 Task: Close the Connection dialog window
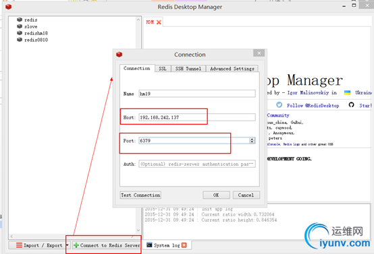259,53
